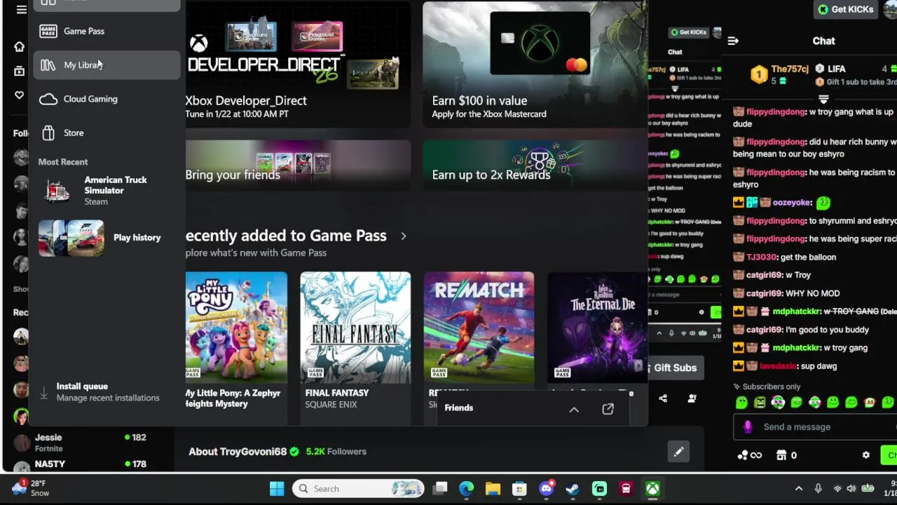Click heart following icon in left rail
Viewport: 897px width, 505px height.
(x=20, y=95)
